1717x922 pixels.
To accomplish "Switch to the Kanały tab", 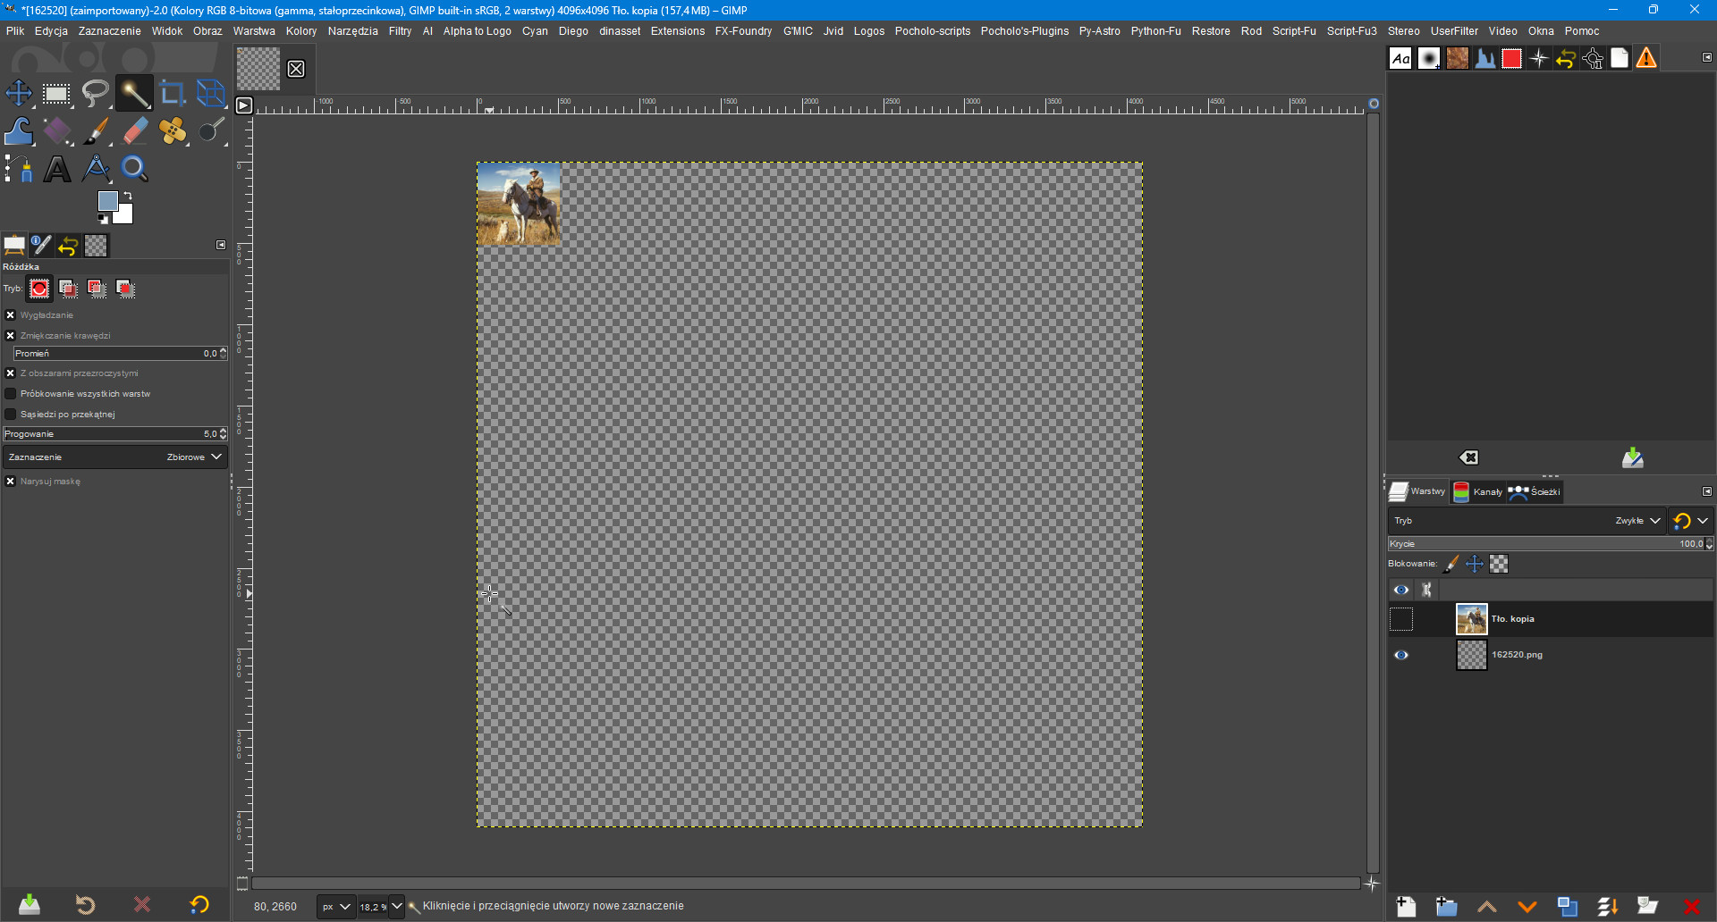I will click(x=1478, y=492).
